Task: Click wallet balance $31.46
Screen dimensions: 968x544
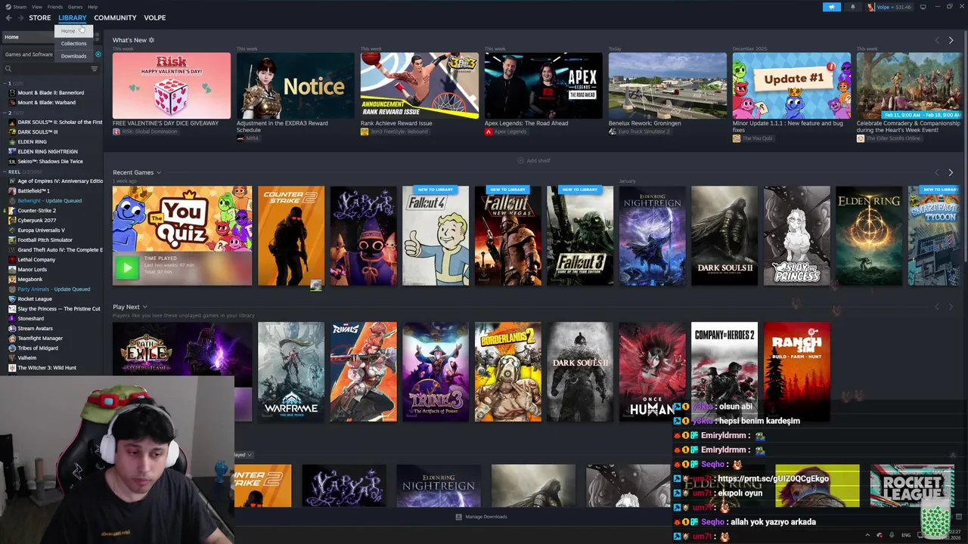Action: click(903, 7)
